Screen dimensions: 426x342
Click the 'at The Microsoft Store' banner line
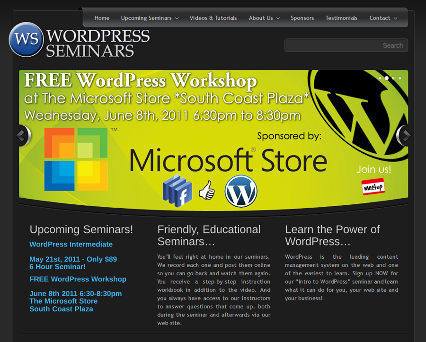[167, 98]
